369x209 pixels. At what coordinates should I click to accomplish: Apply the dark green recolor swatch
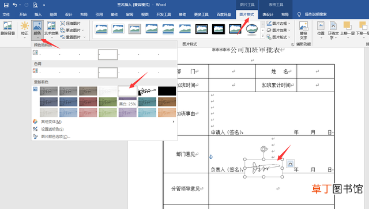108,102
